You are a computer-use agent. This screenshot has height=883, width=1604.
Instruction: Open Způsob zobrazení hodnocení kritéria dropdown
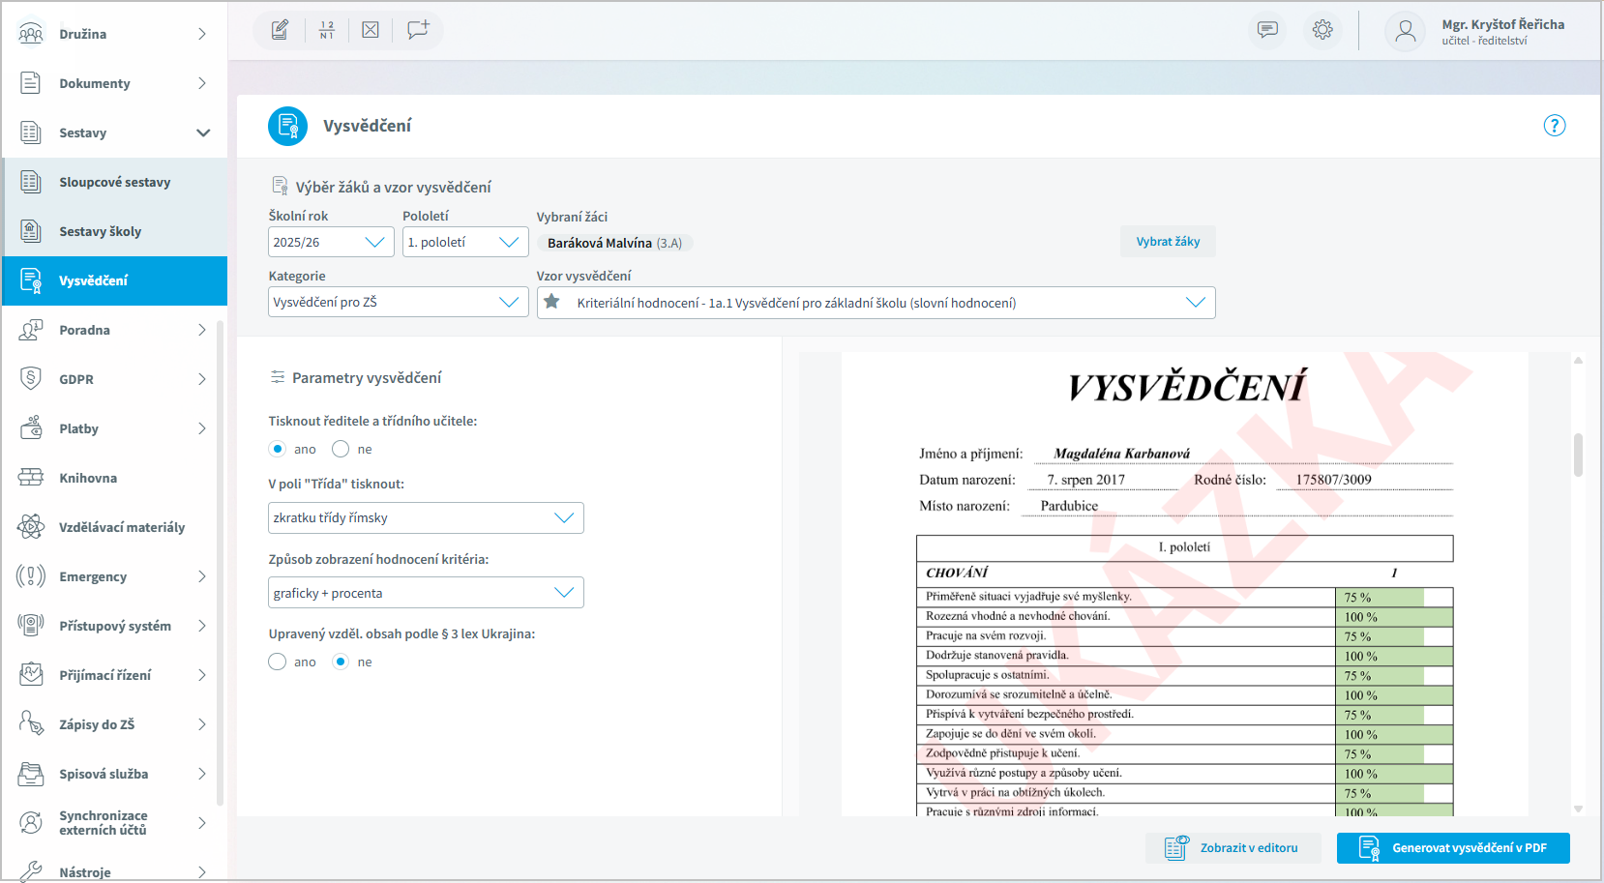(x=426, y=593)
